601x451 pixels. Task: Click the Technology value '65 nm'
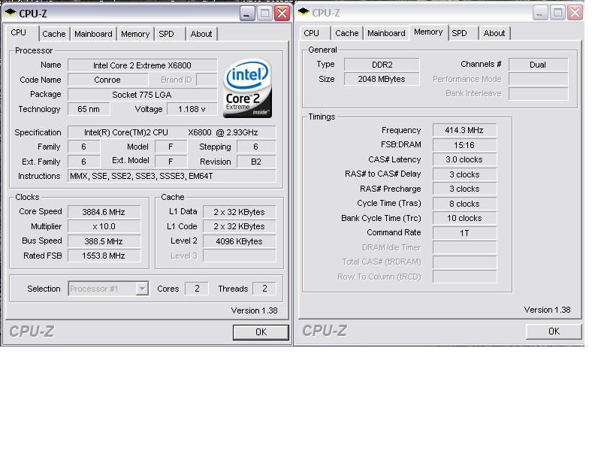(x=89, y=109)
